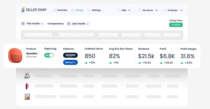The height and width of the screenshot is (109, 210).
Task: Click the +3.6% margin change
Action: 188,63
